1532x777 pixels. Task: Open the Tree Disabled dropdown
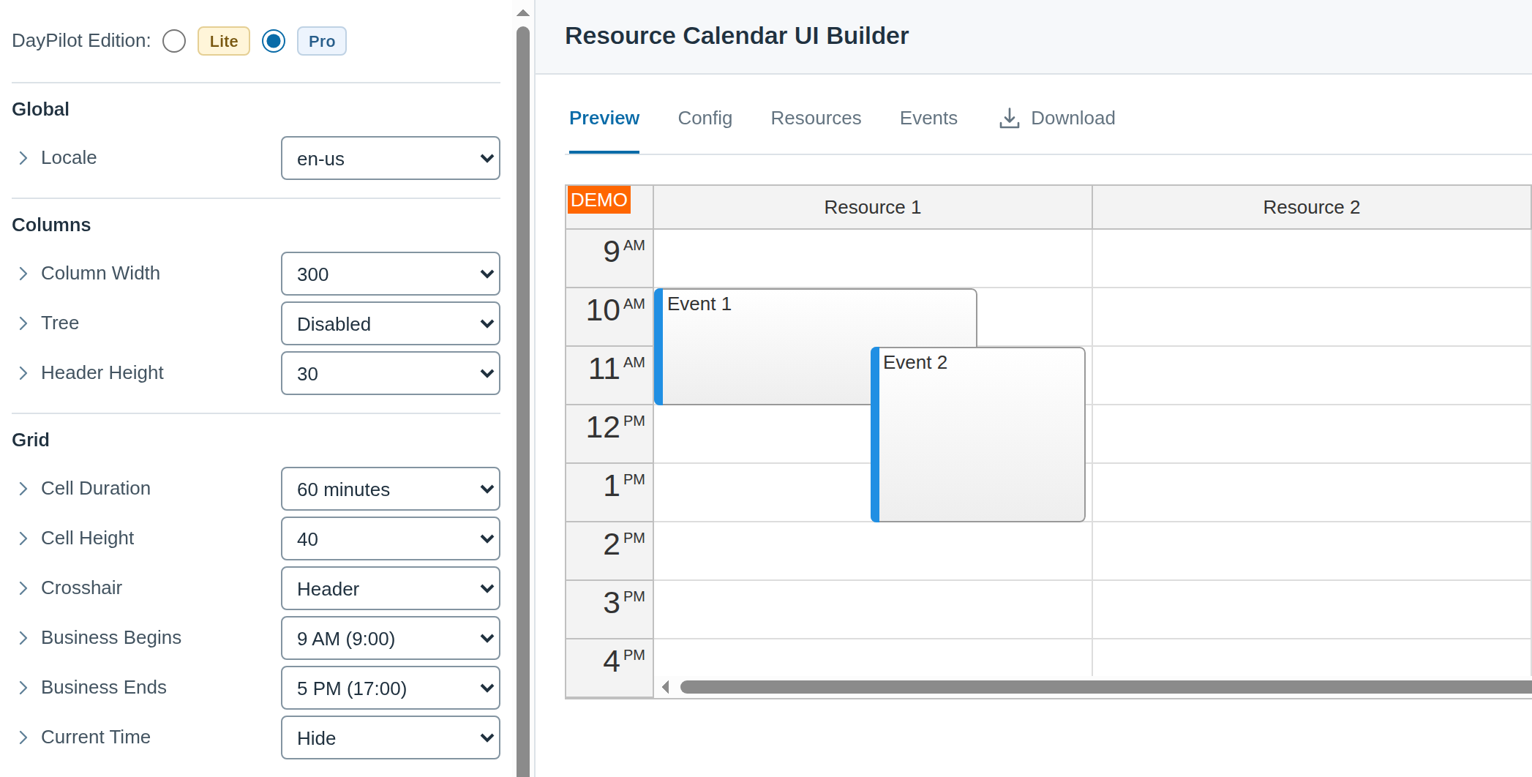pos(391,323)
